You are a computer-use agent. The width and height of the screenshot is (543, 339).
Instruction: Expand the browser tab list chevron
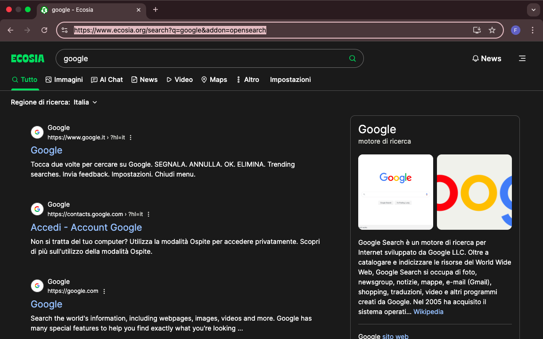pos(533,9)
